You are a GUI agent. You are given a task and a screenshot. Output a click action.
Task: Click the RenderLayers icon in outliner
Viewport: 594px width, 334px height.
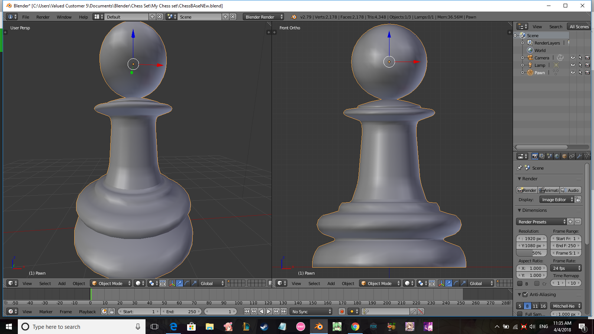coord(530,43)
